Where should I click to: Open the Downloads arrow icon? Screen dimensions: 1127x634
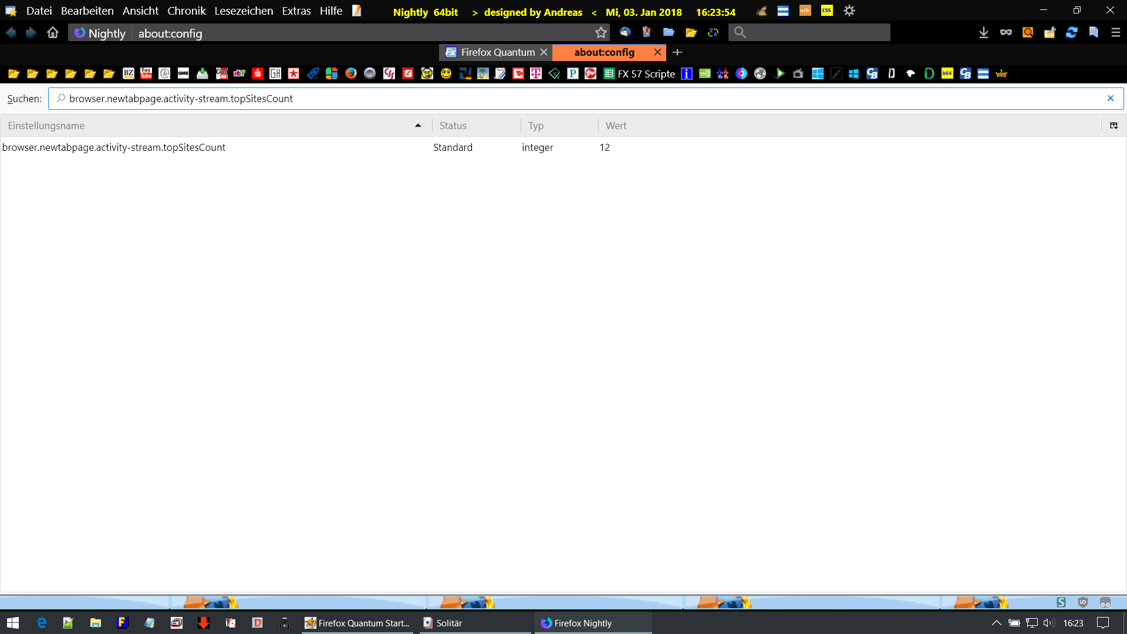(984, 33)
